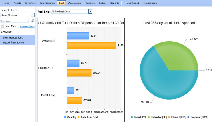Click the green Unleaded pie slice

point(175,56)
